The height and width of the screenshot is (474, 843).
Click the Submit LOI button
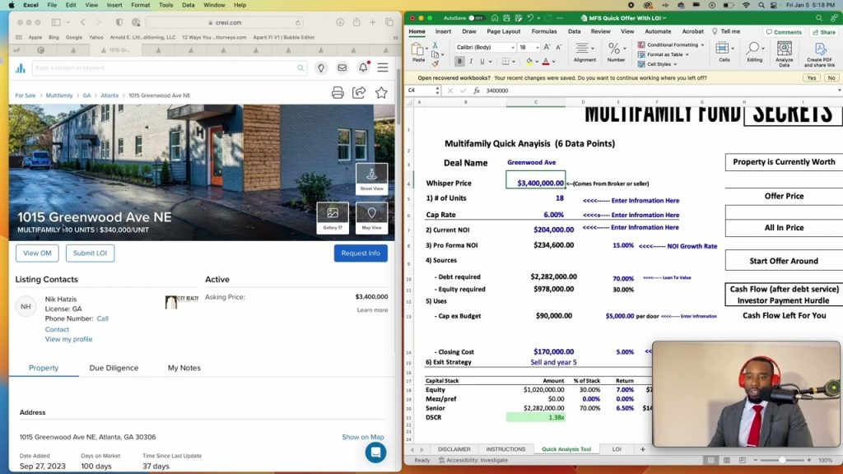(90, 253)
